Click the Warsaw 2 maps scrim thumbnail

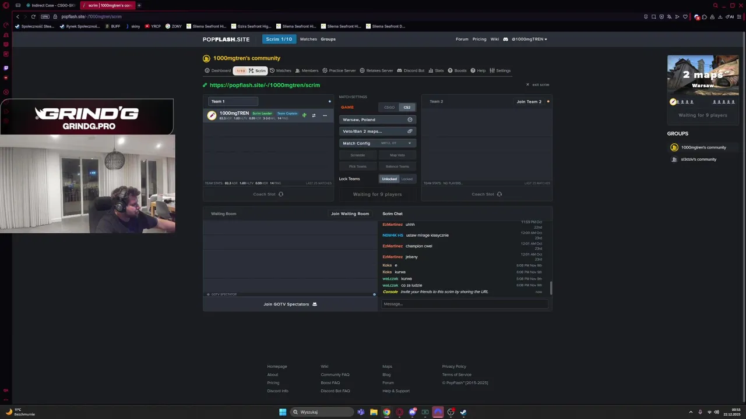click(703, 75)
